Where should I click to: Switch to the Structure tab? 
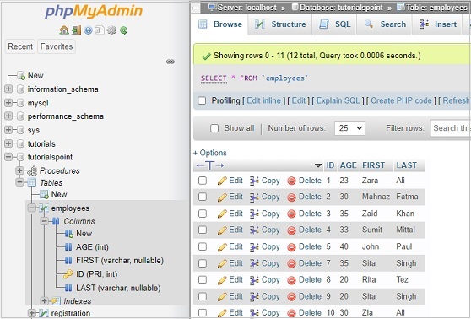tap(280, 24)
